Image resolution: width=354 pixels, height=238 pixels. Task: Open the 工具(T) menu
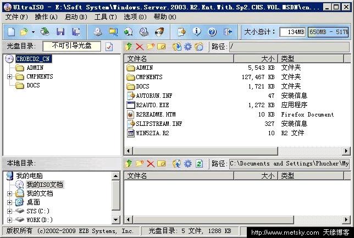tap(106, 17)
